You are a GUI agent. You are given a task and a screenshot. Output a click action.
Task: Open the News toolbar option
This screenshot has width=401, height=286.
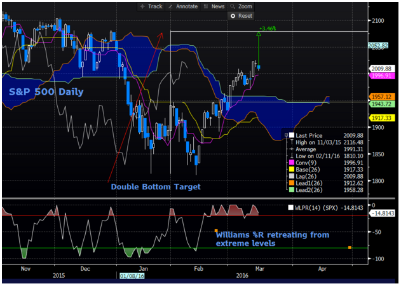click(x=214, y=6)
